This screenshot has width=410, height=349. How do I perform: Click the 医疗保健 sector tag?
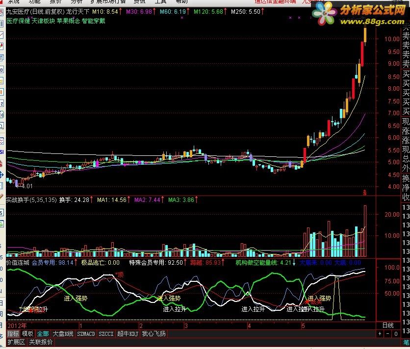pos(18,21)
